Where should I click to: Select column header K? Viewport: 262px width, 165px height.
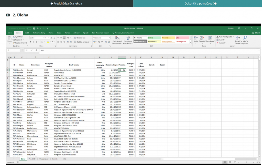coord(141,57)
